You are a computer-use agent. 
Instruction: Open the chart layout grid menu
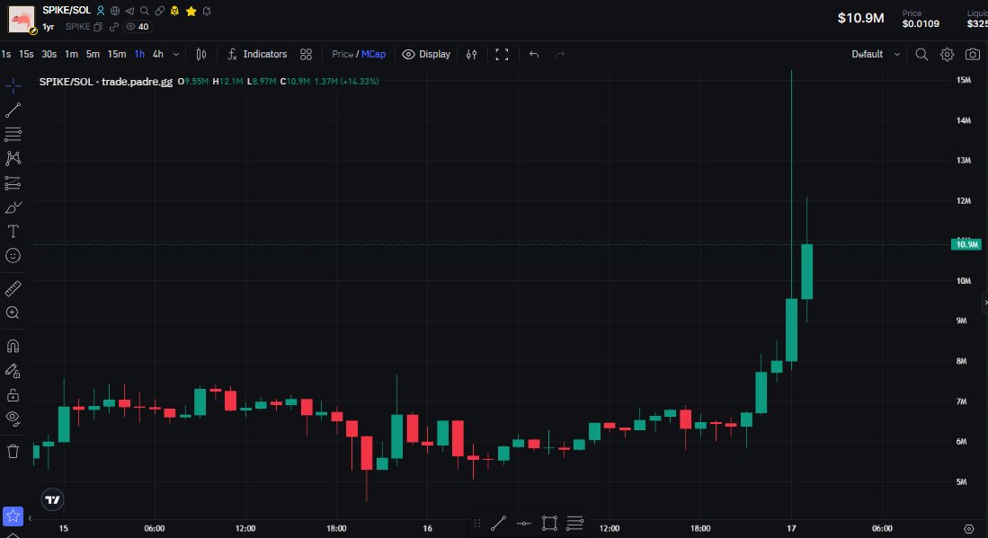pos(306,55)
